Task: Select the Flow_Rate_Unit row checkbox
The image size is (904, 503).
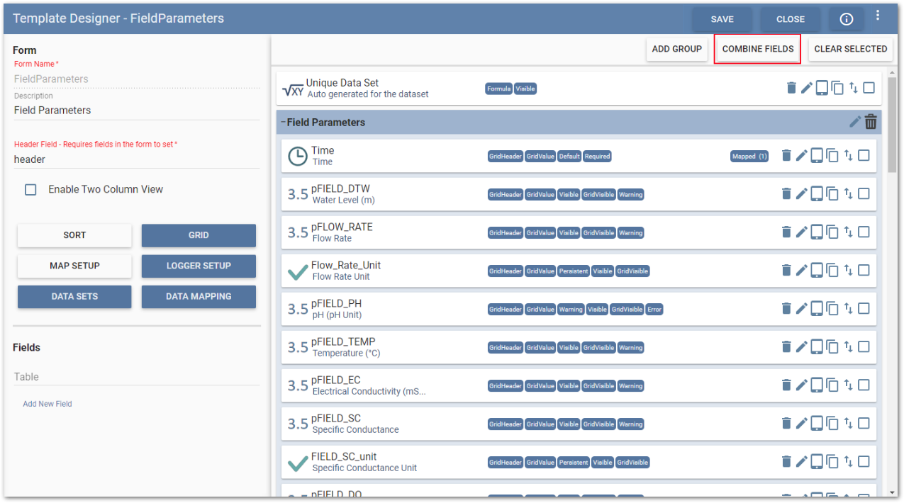Action: (864, 270)
